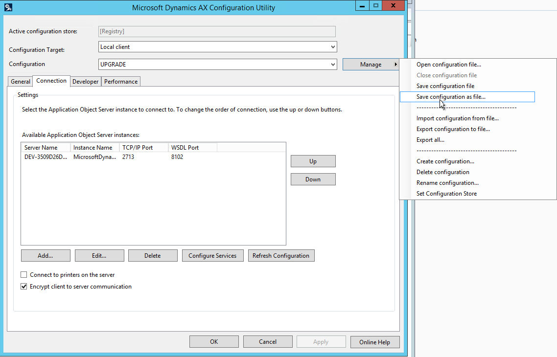Click the Delete button below list
Screen dimensions: 557x357
click(152, 255)
